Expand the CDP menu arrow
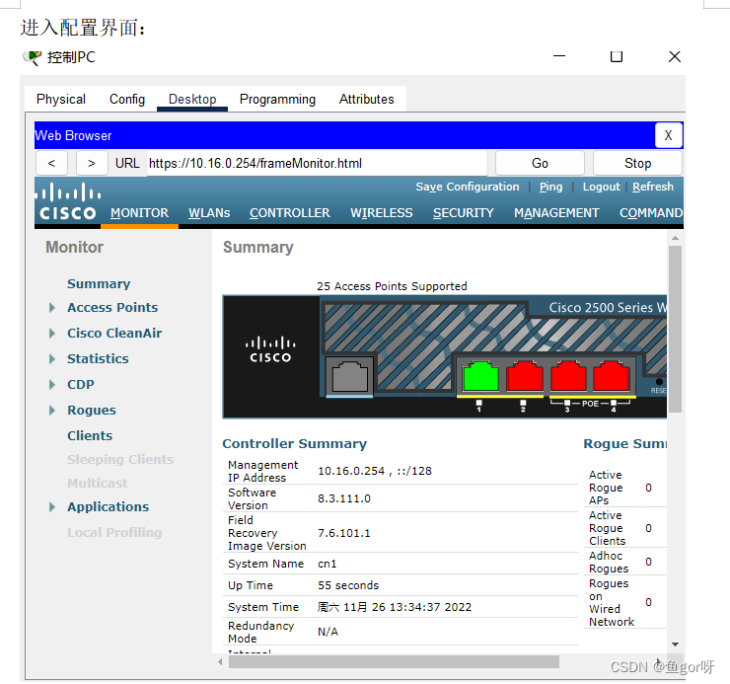Screen dimensions: 730x684 [52, 384]
